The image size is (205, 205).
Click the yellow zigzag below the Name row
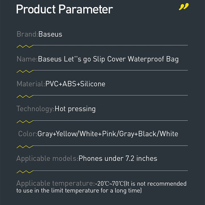[x=25, y=71]
